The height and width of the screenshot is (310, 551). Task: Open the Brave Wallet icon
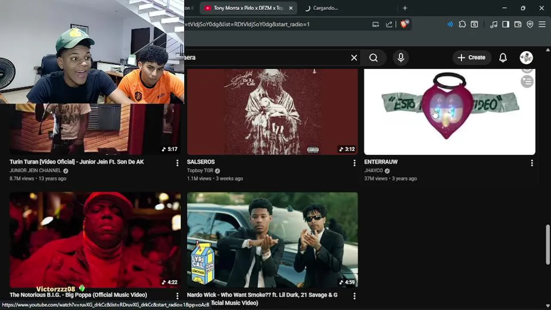pyautogui.click(x=518, y=25)
